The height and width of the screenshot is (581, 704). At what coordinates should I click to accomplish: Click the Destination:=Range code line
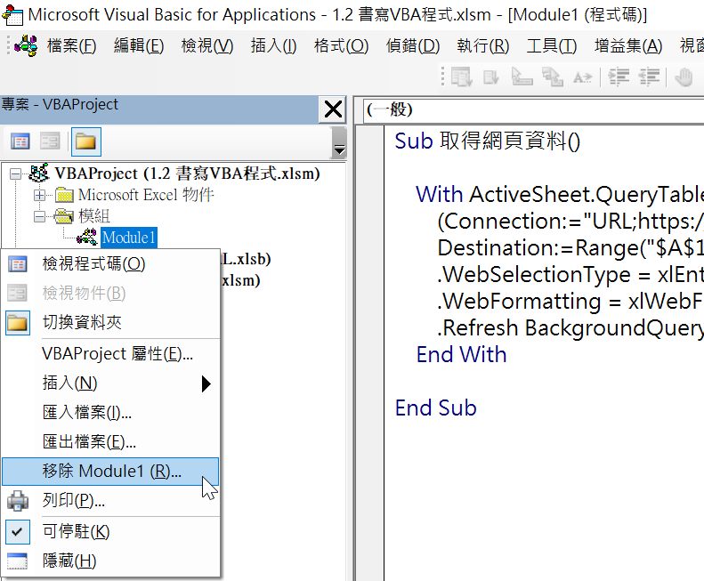click(x=570, y=248)
